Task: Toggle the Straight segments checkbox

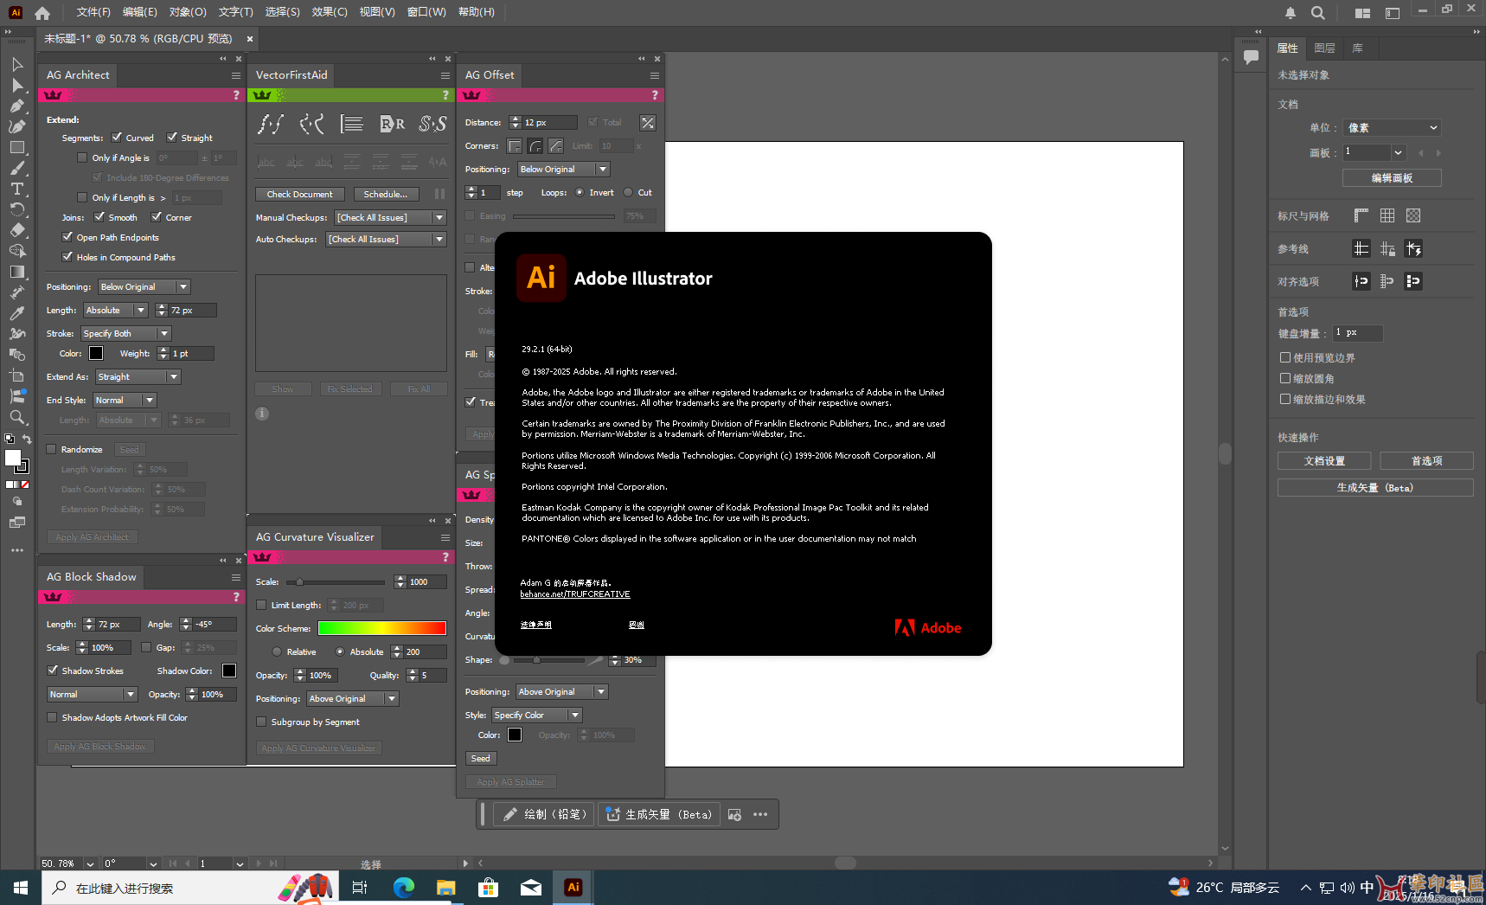Action: [172, 138]
